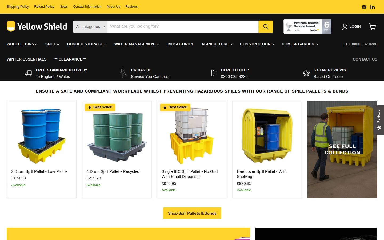
Task: Open Winter Essentials menu item
Action: tap(27, 59)
